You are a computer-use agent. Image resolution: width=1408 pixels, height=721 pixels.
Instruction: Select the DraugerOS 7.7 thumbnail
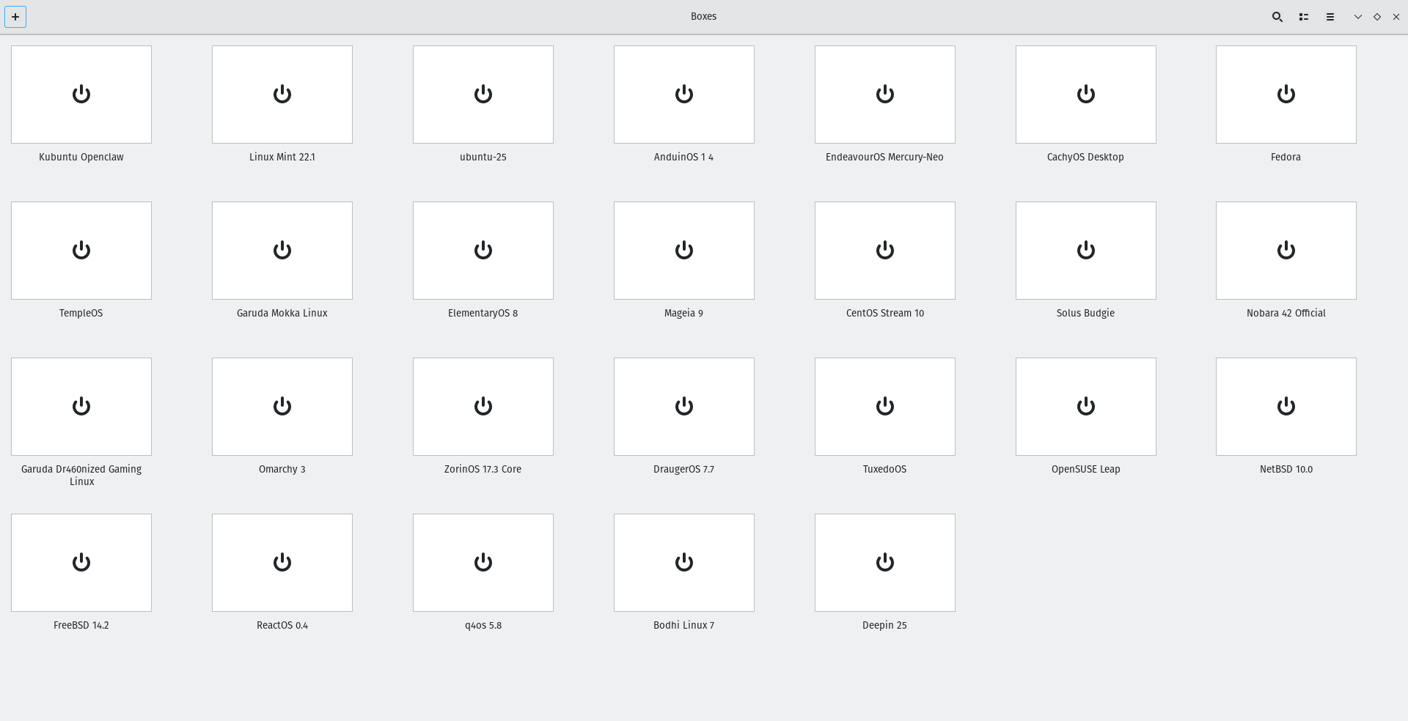pyautogui.click(x=684, y=407)
